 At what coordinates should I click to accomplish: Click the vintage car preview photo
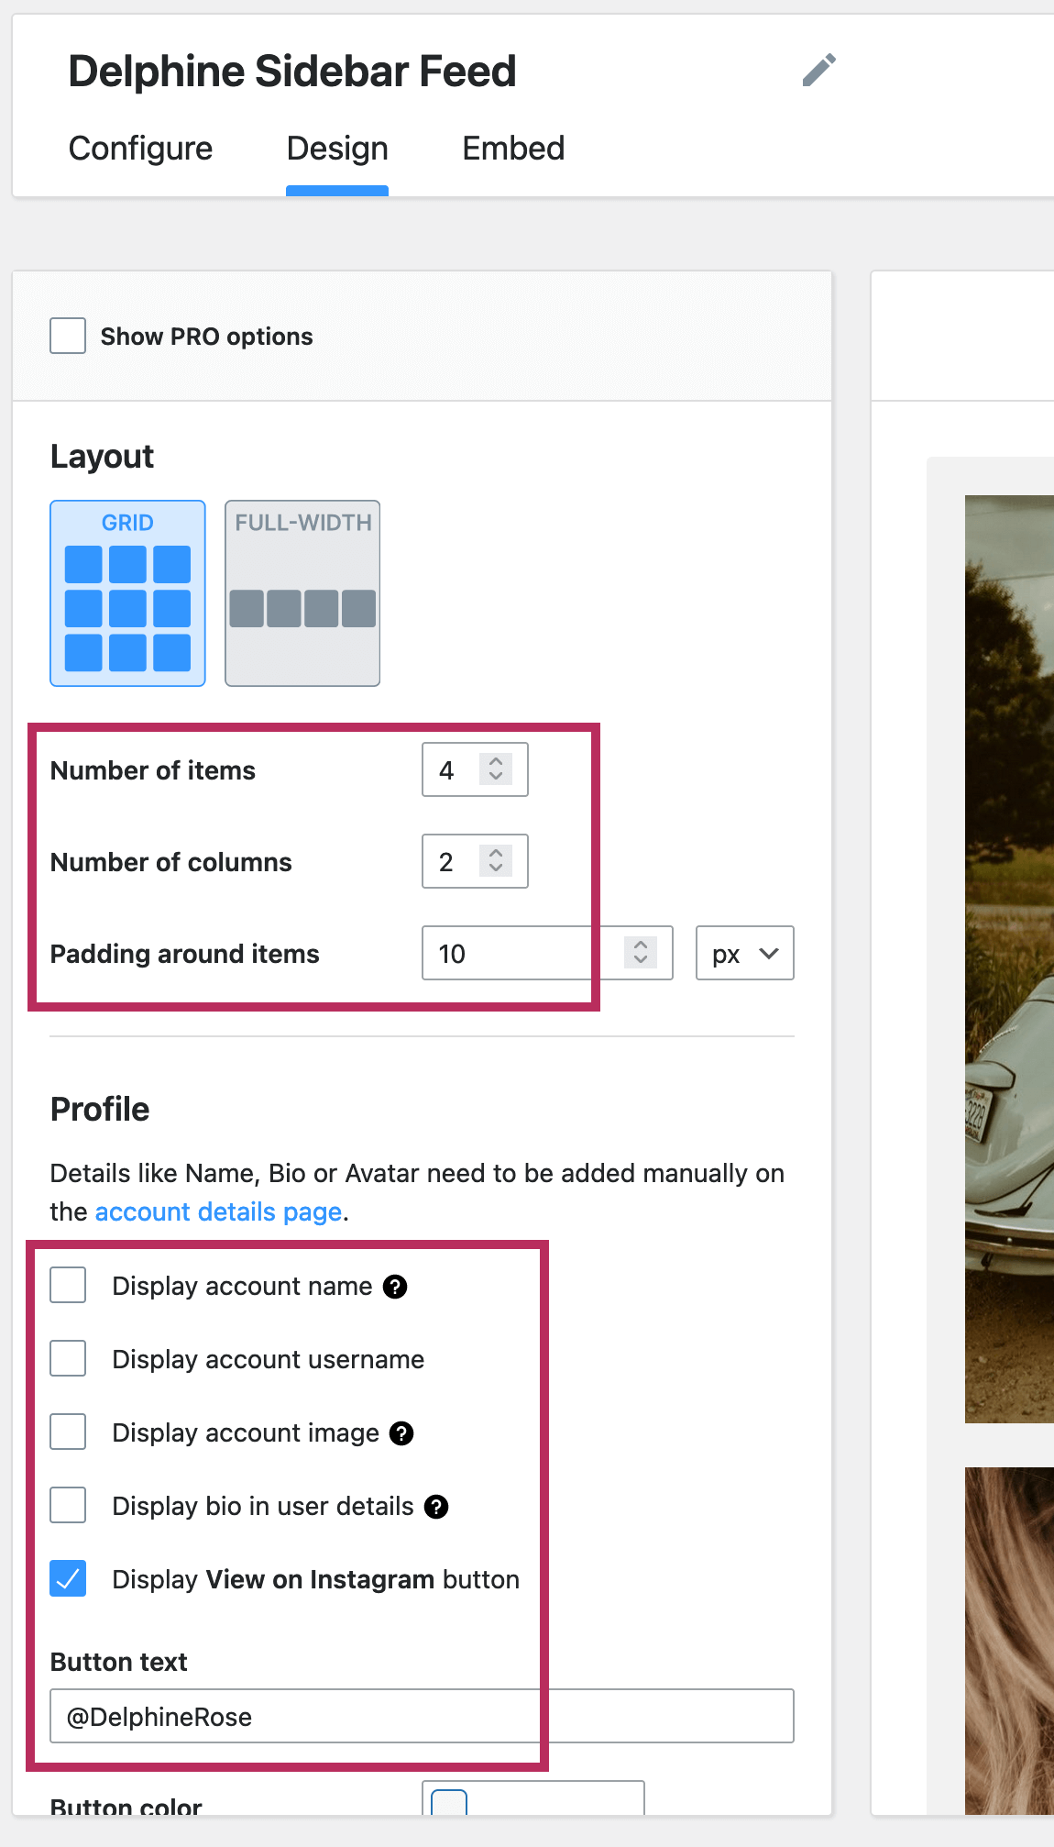click(1009, 958)
